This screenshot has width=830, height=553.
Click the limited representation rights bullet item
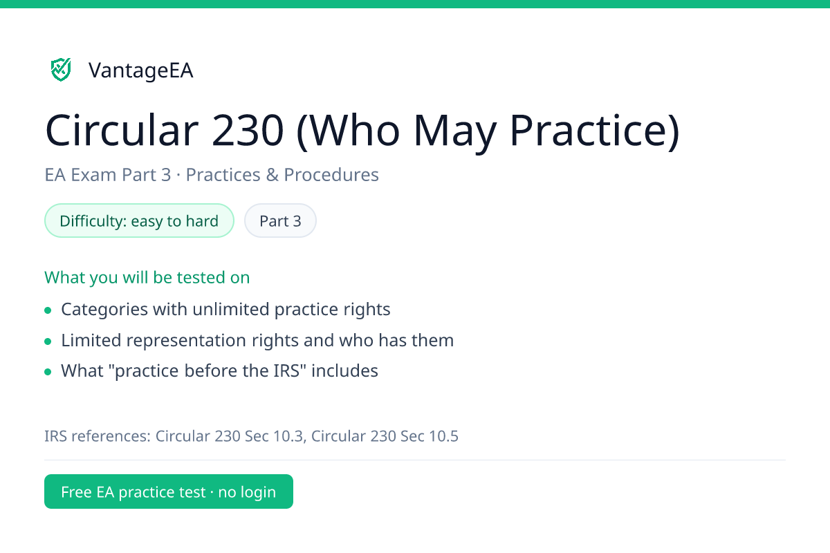pos(257,341)
